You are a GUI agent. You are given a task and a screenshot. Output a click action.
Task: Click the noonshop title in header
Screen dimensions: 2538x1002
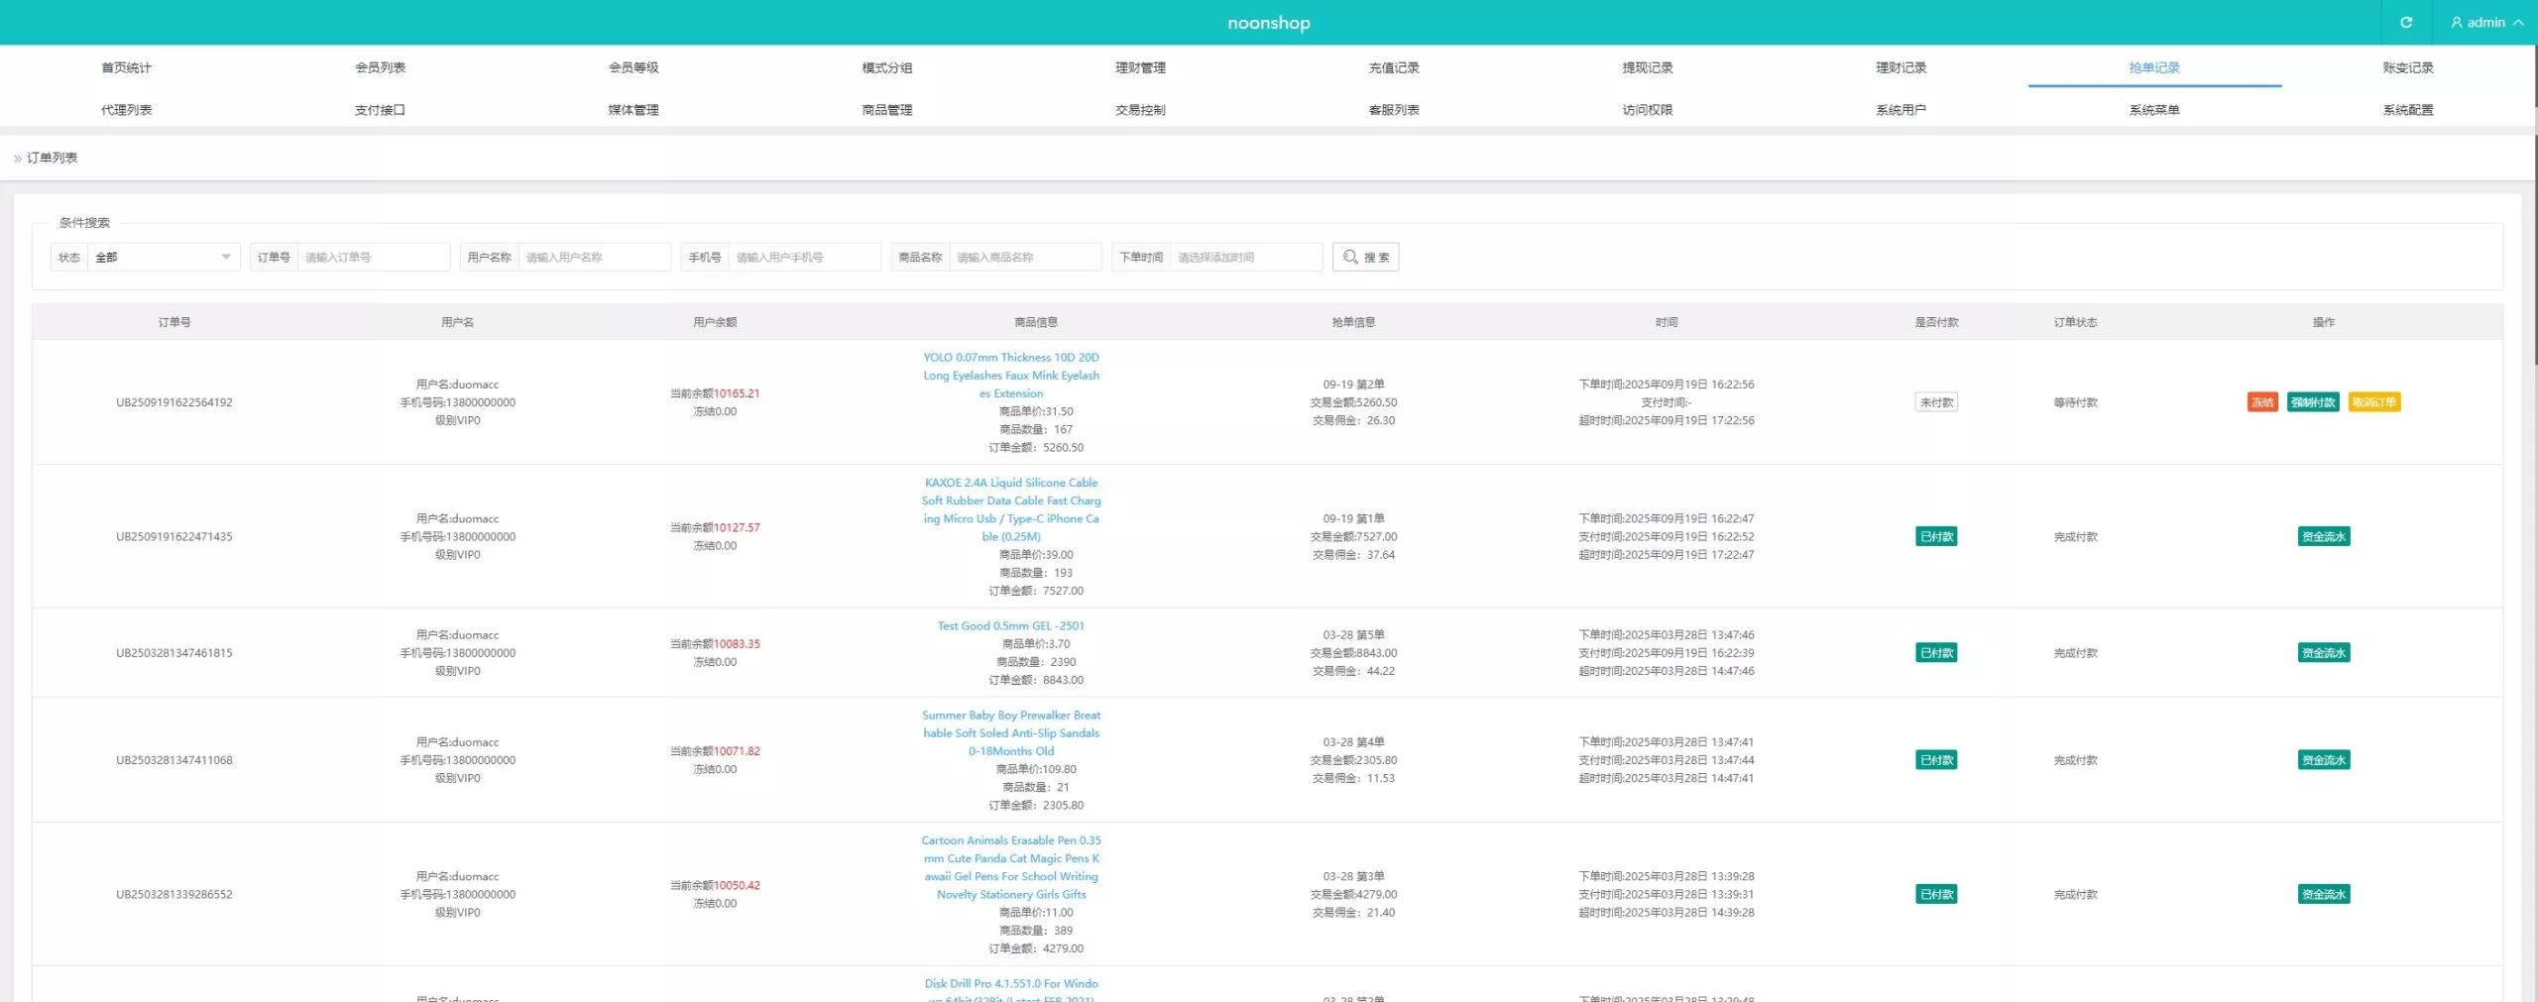(1268, 23)
